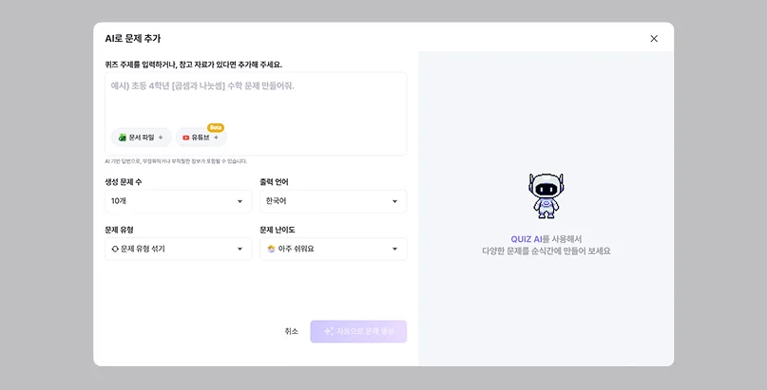Expand the 문제 난이도 dropdown arrow
Screen dimensions: 767x390
pyautogui.click(x=394, y=249)
